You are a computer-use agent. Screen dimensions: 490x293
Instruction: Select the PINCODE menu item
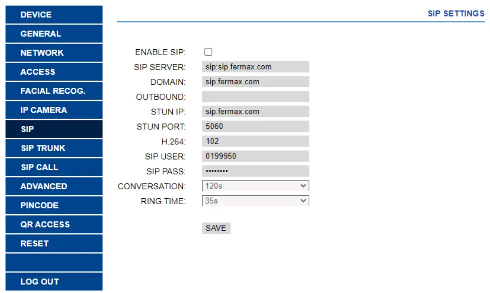click(x=54, y=206)
